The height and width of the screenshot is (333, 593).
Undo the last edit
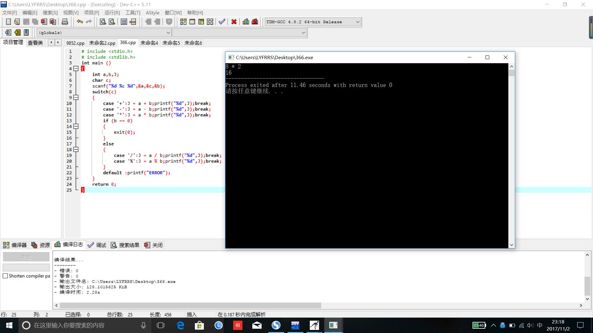pos(80,22)
